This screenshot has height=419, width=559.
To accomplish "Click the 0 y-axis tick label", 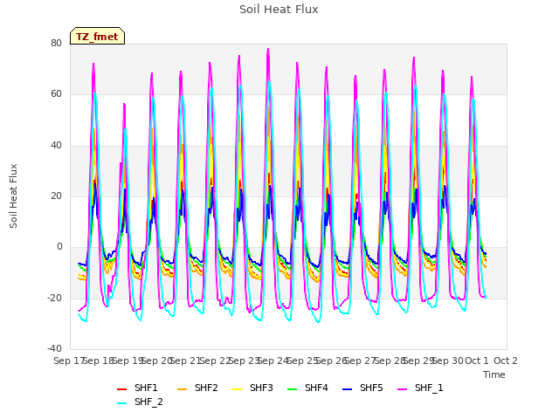I will pos(59,247).
